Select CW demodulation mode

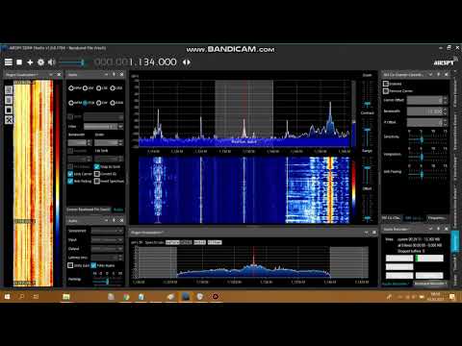(x=102, y=103)
